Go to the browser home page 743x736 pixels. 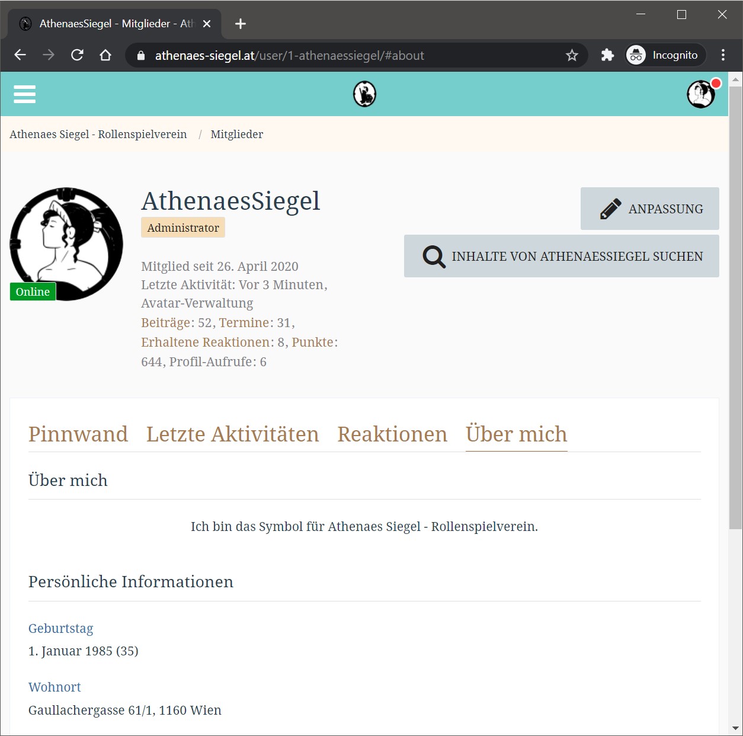click(x=105, y=55)
